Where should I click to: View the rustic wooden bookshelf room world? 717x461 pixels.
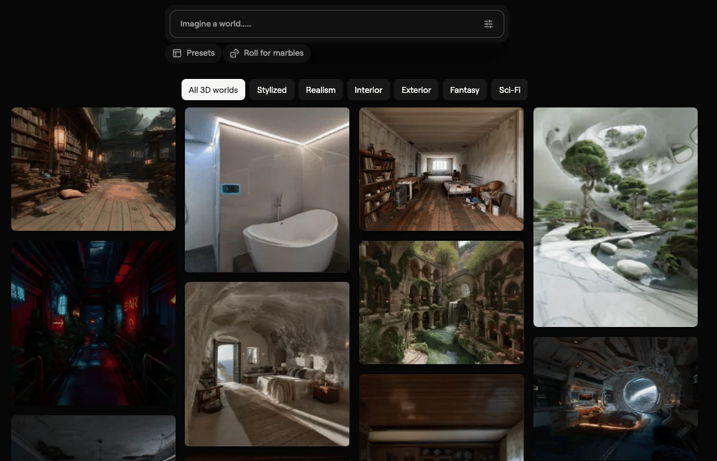click(x=441, y=169)
